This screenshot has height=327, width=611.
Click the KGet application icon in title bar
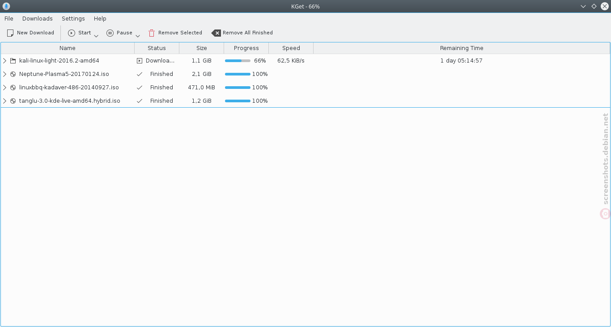[x=6, y=6]
